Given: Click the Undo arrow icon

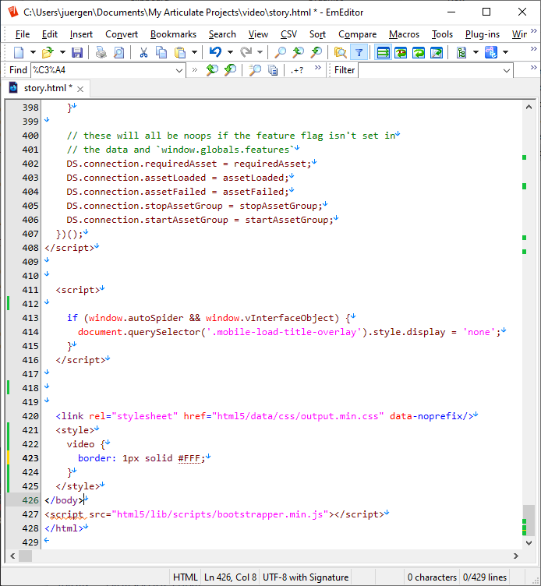Looking at the screenshot, I should click(215, 52).
